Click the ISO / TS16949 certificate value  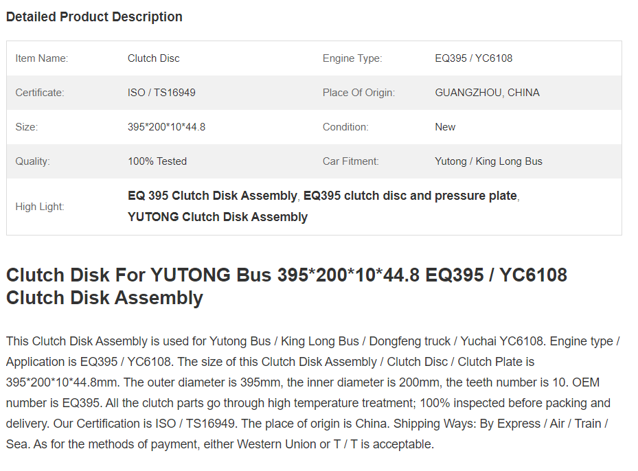(x=161, y=93)
